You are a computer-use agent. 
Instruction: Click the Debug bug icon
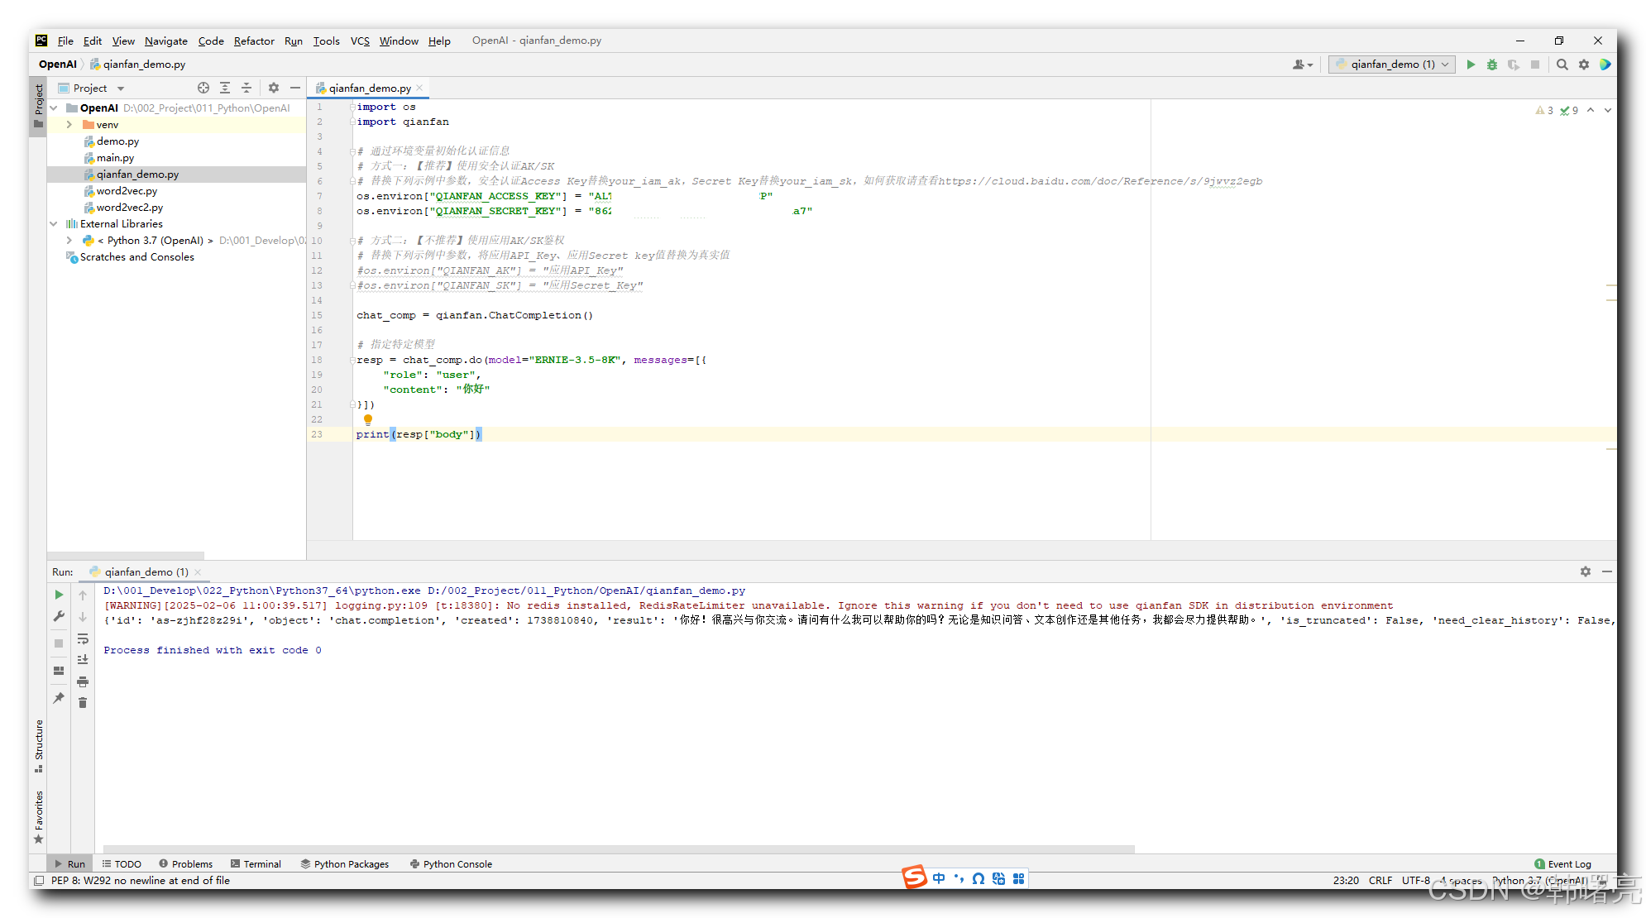(1492, 65)
